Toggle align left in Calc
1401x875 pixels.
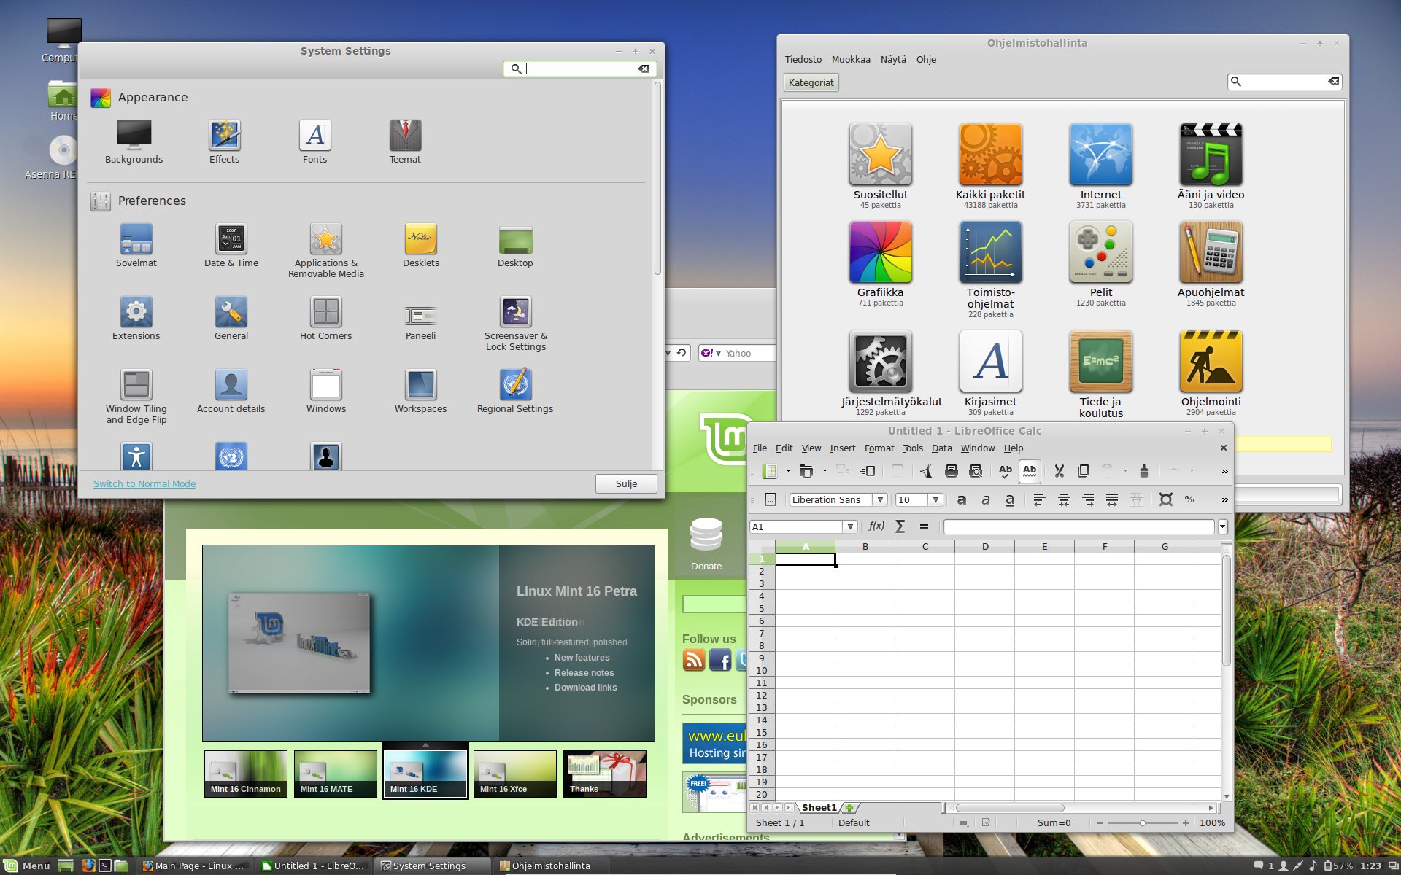click(x=1039, y=499)
